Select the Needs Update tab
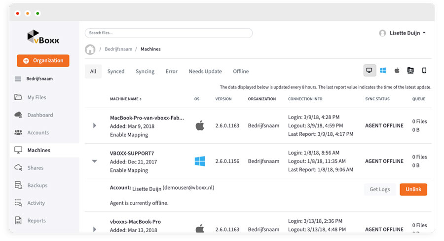The width and height of the screenshot is (444, 241). 205,71
